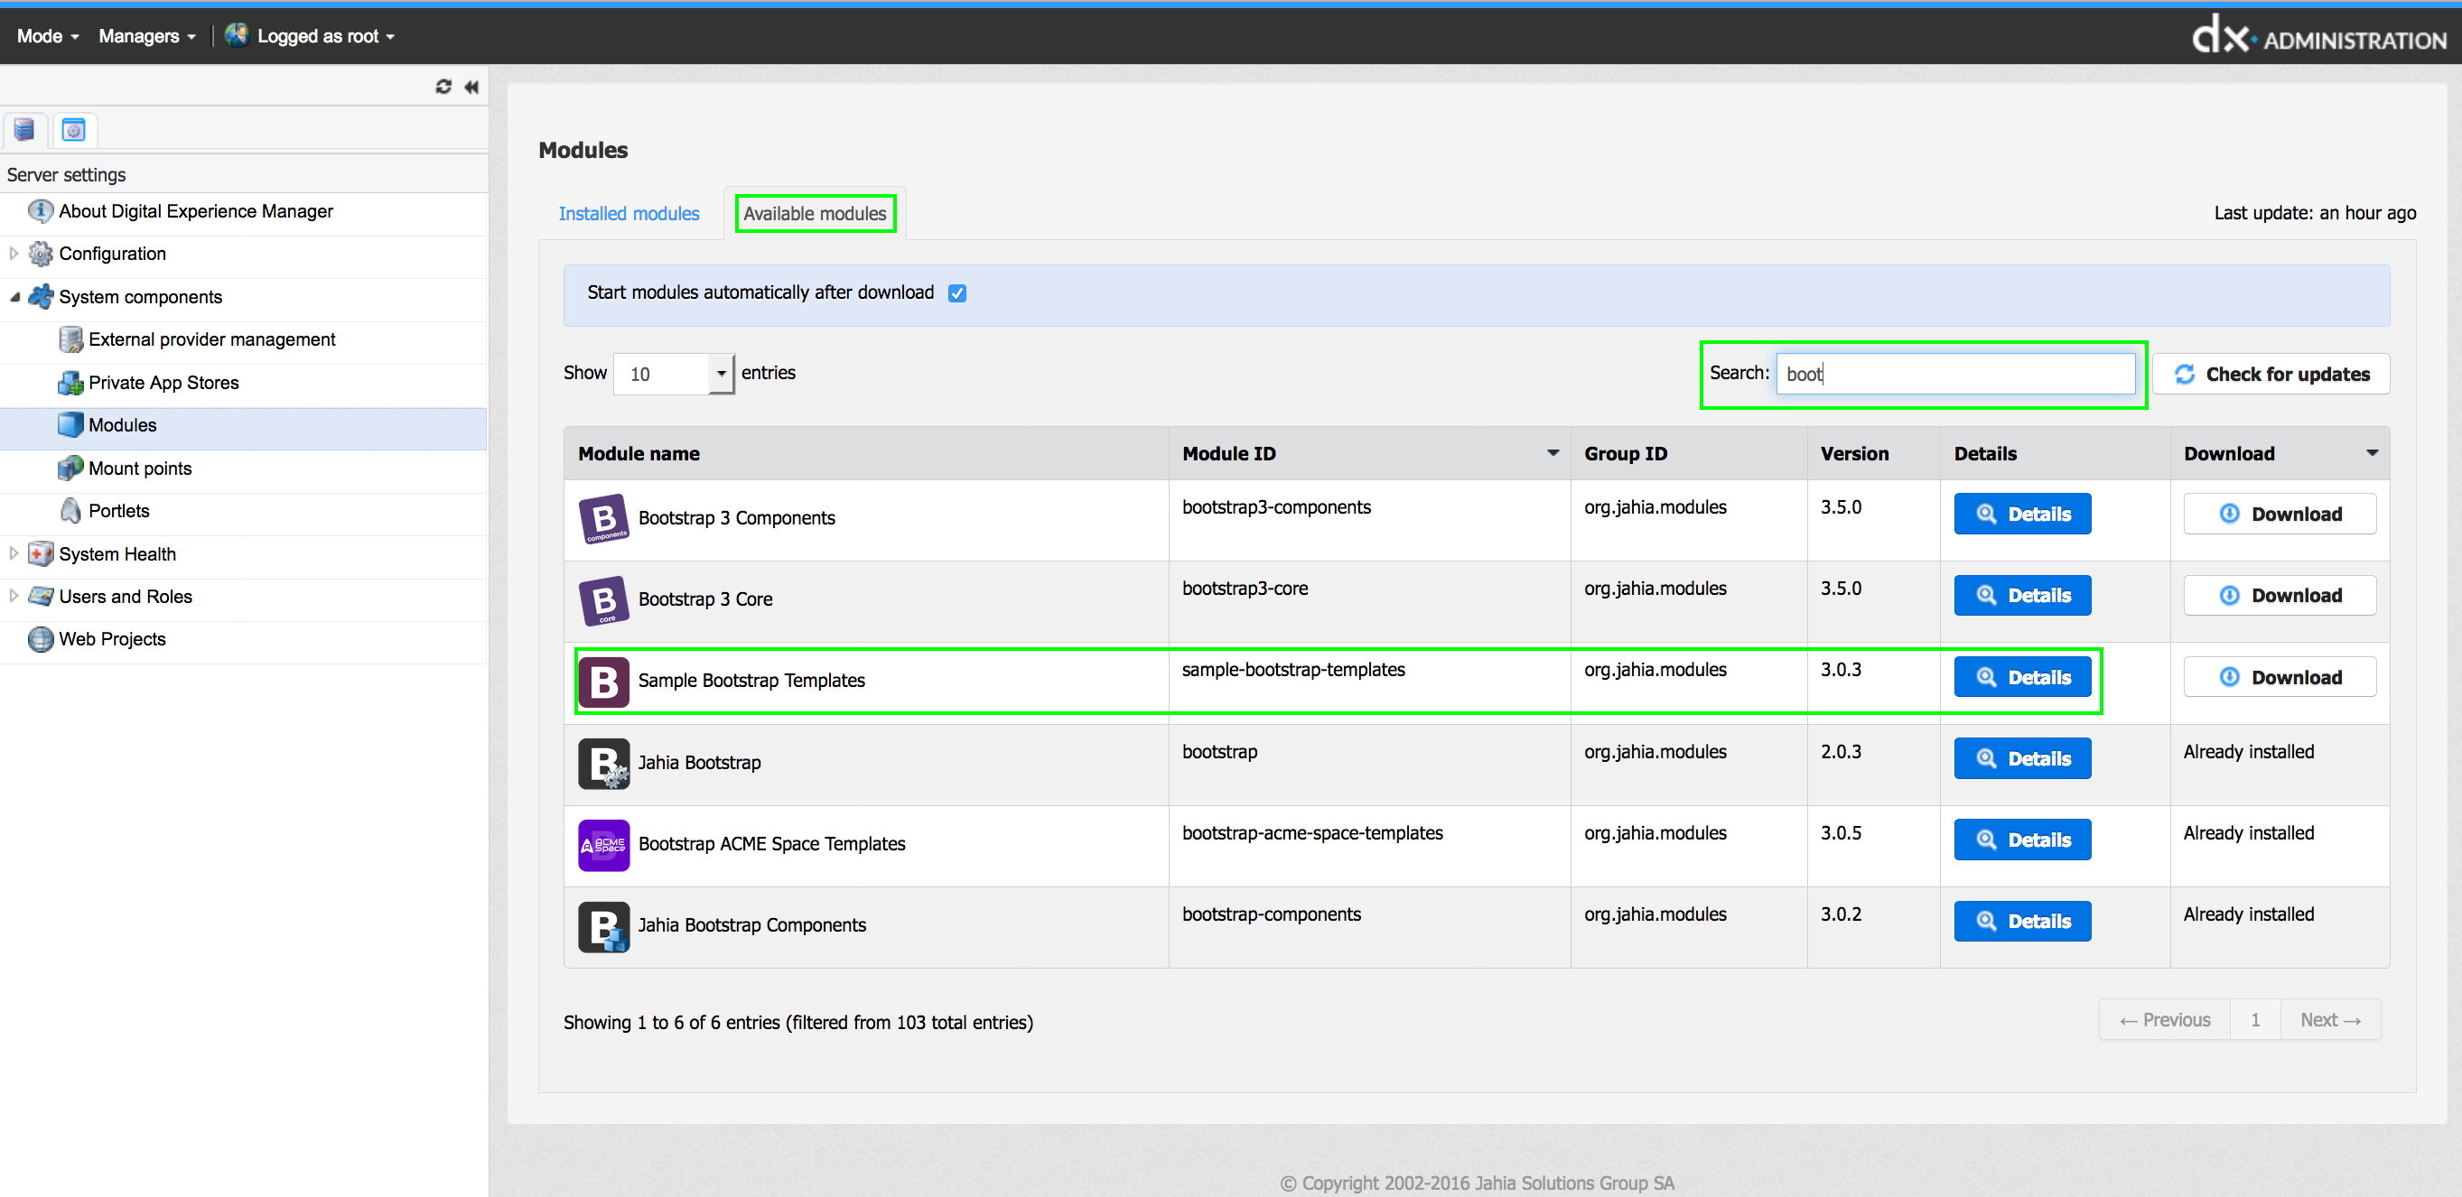Click the Mount points icon
This screenshot has width=2462, height=1197.
pos(70,469)
